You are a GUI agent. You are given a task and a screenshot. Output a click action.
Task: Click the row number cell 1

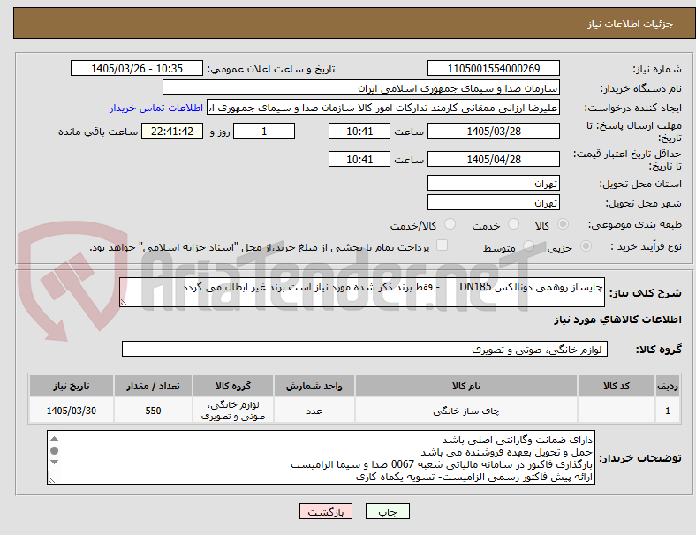(x=667, y=411)
